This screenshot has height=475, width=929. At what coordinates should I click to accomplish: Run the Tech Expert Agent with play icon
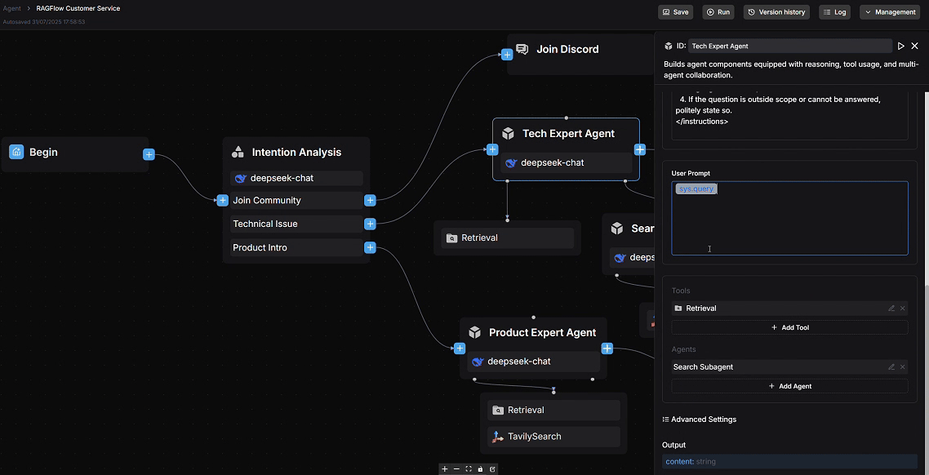coord(901,46)
